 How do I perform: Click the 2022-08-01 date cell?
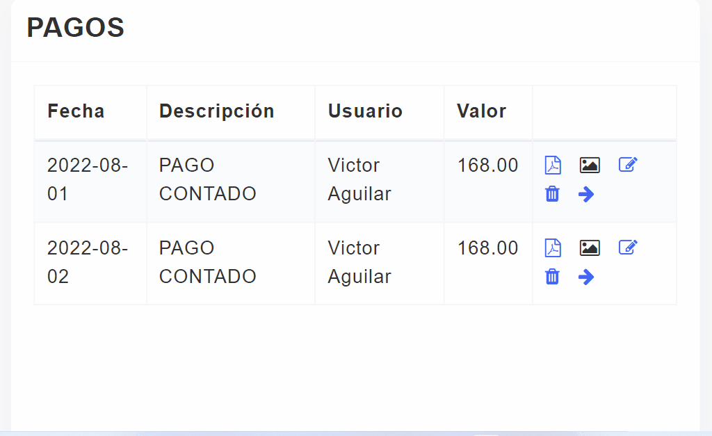[x=88, y=179]
